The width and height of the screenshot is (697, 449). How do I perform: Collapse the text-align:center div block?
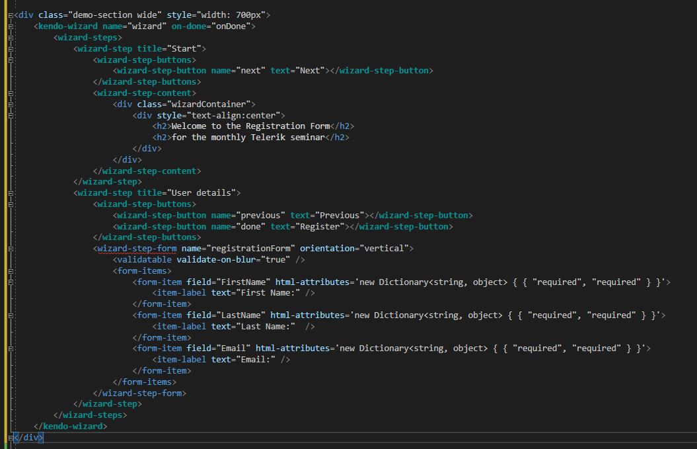[11, 116]
